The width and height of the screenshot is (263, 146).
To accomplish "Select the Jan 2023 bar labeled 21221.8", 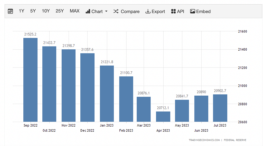I will (107, 94).
